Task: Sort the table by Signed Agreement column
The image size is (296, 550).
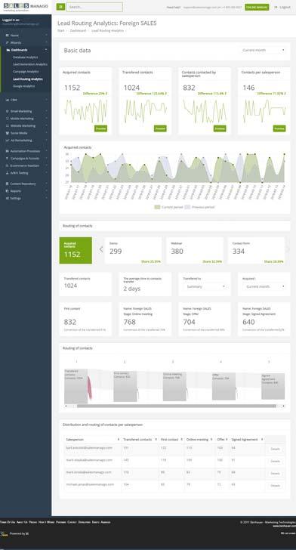Action: [x=247, y=440]
